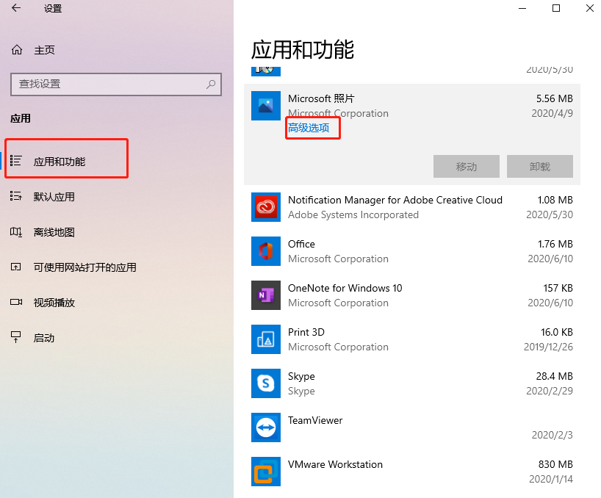Screen dimensions: 601x498
Task: Click the back arrow icon
Action: coord(16,8)
